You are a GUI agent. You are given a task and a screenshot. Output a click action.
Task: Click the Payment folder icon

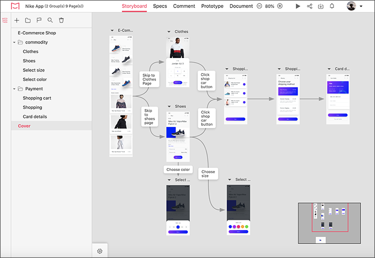tap(20, 88)
